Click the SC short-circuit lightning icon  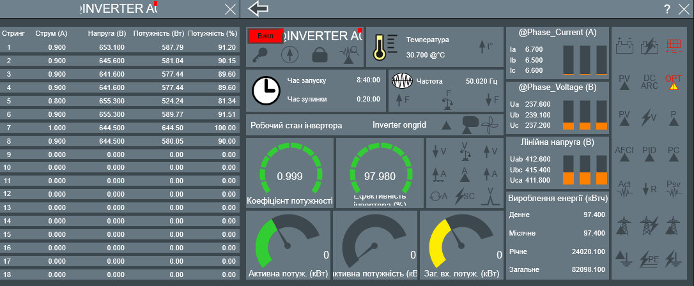(x=464, y=196)
